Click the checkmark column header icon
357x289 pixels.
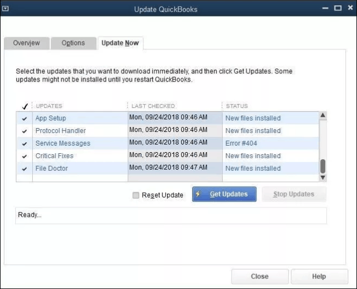(24, 106)
